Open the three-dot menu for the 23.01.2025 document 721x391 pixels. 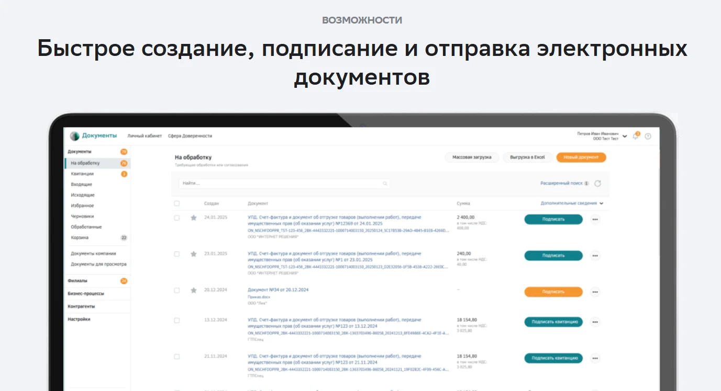point(595,256)
